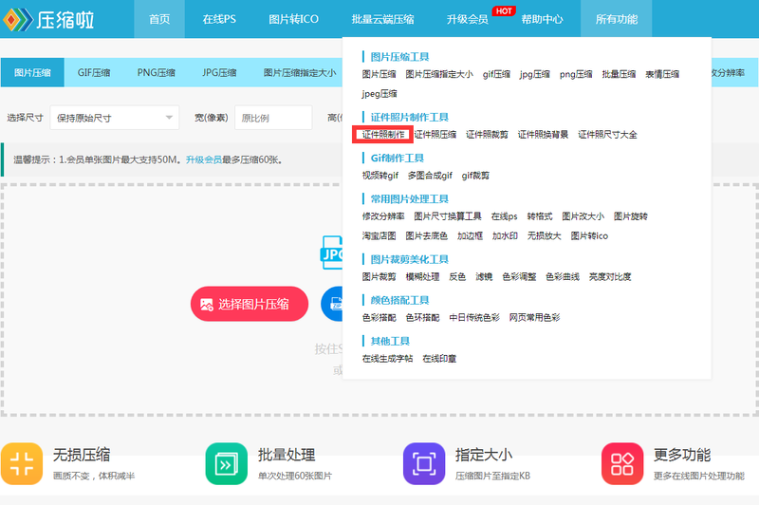Open 批量云端压缩 in top navigation
This screenshot has height=505, width=759.
click(x=383, y=19)
